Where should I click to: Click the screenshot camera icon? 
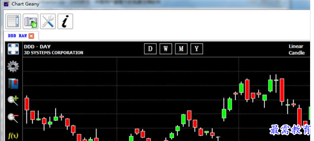(x=31, y=22)
